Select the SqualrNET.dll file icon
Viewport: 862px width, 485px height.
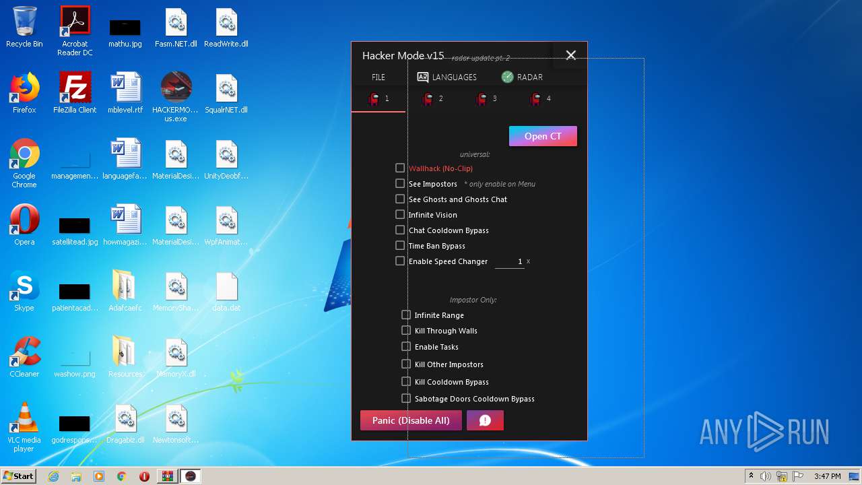[226, 93]
